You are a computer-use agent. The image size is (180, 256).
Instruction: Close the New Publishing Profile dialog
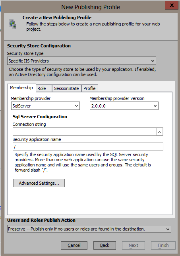(x=172, y=5)
